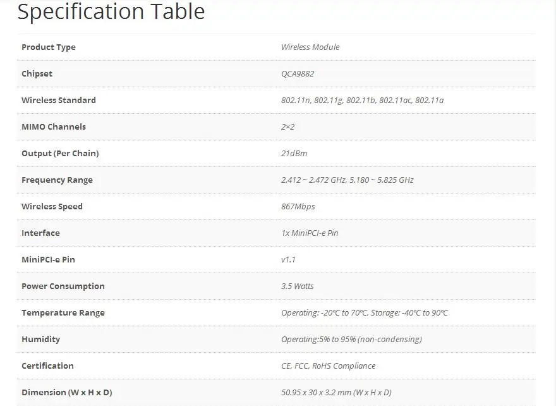This screenshot has width=556, height=406.
Task: Click the 'Dimension (W x H x D)' label
Action: point(67,393)
